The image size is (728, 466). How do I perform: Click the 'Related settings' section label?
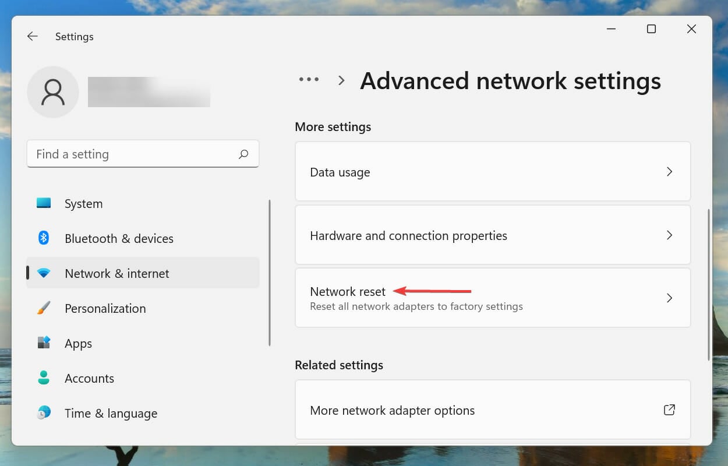pyautogui.click(x=339, y=365)
